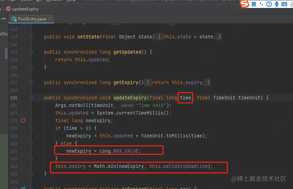
Task: Switch Sogou language mode via 英 icon
Action: [254, 4]
